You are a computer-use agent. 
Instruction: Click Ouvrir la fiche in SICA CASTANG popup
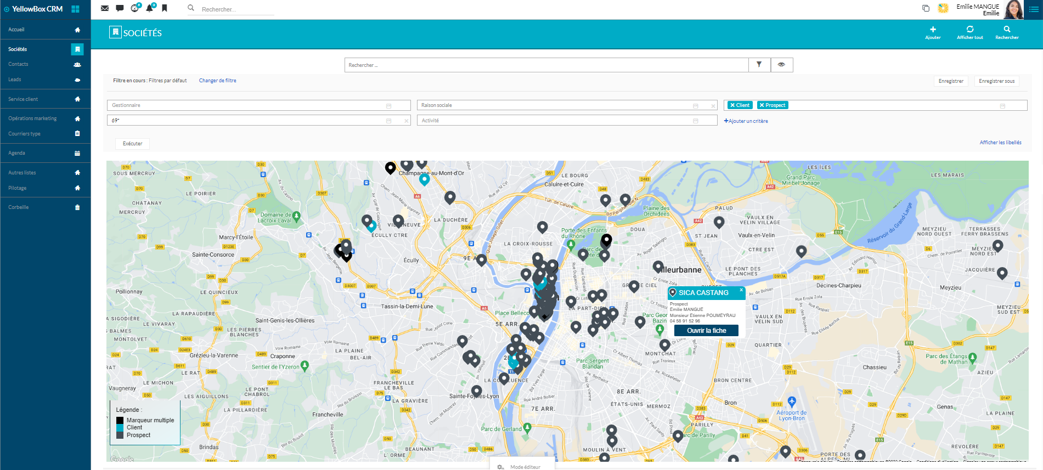[706, 331]
